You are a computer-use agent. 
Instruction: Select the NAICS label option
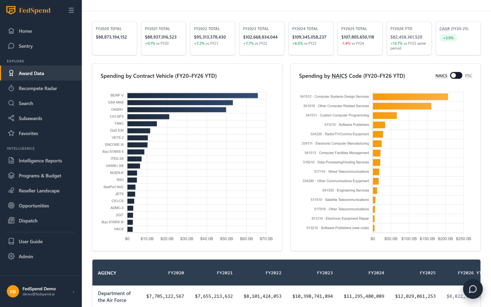441,76
